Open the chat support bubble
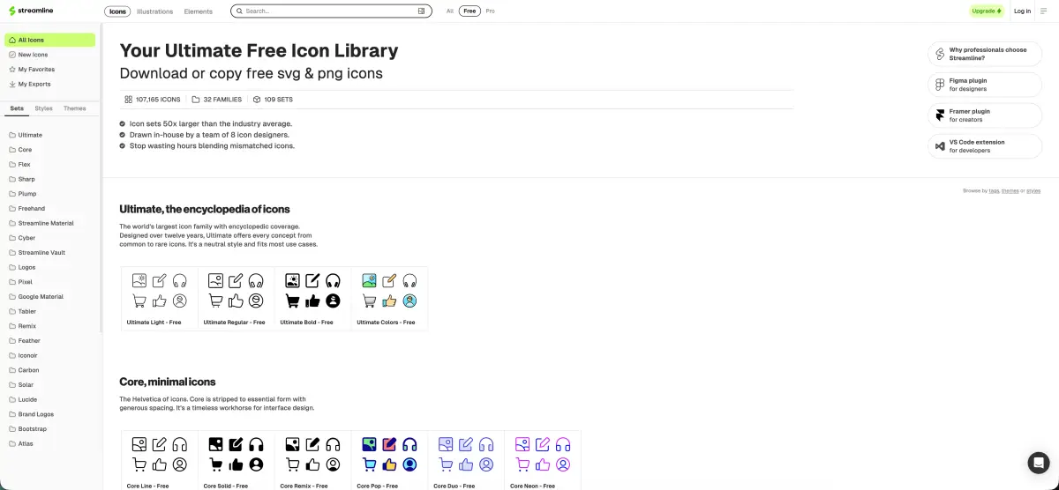Screen dimensions: 1059x490 tap(1038, 463)
